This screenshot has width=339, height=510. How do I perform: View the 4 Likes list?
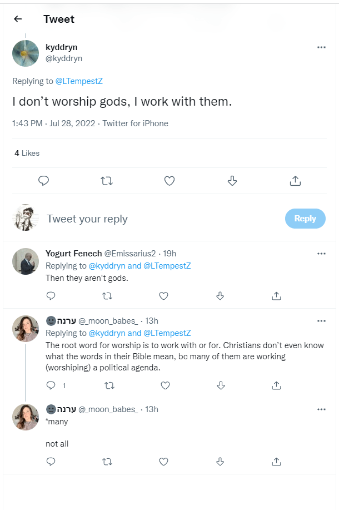[x=27, y=153]
